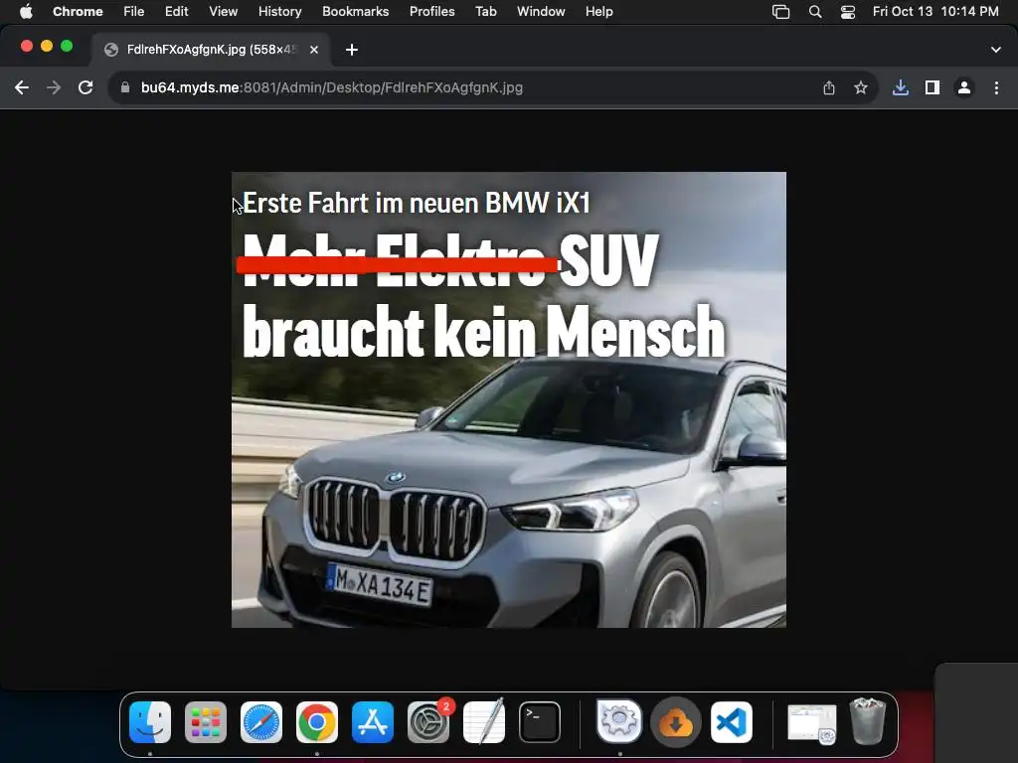Open Spotlight search

point(815,12)
